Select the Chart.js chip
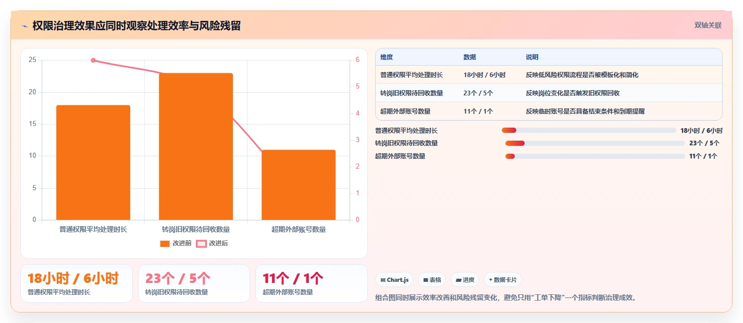Viewport: 743px width, 323px height. tap(394, 280)
